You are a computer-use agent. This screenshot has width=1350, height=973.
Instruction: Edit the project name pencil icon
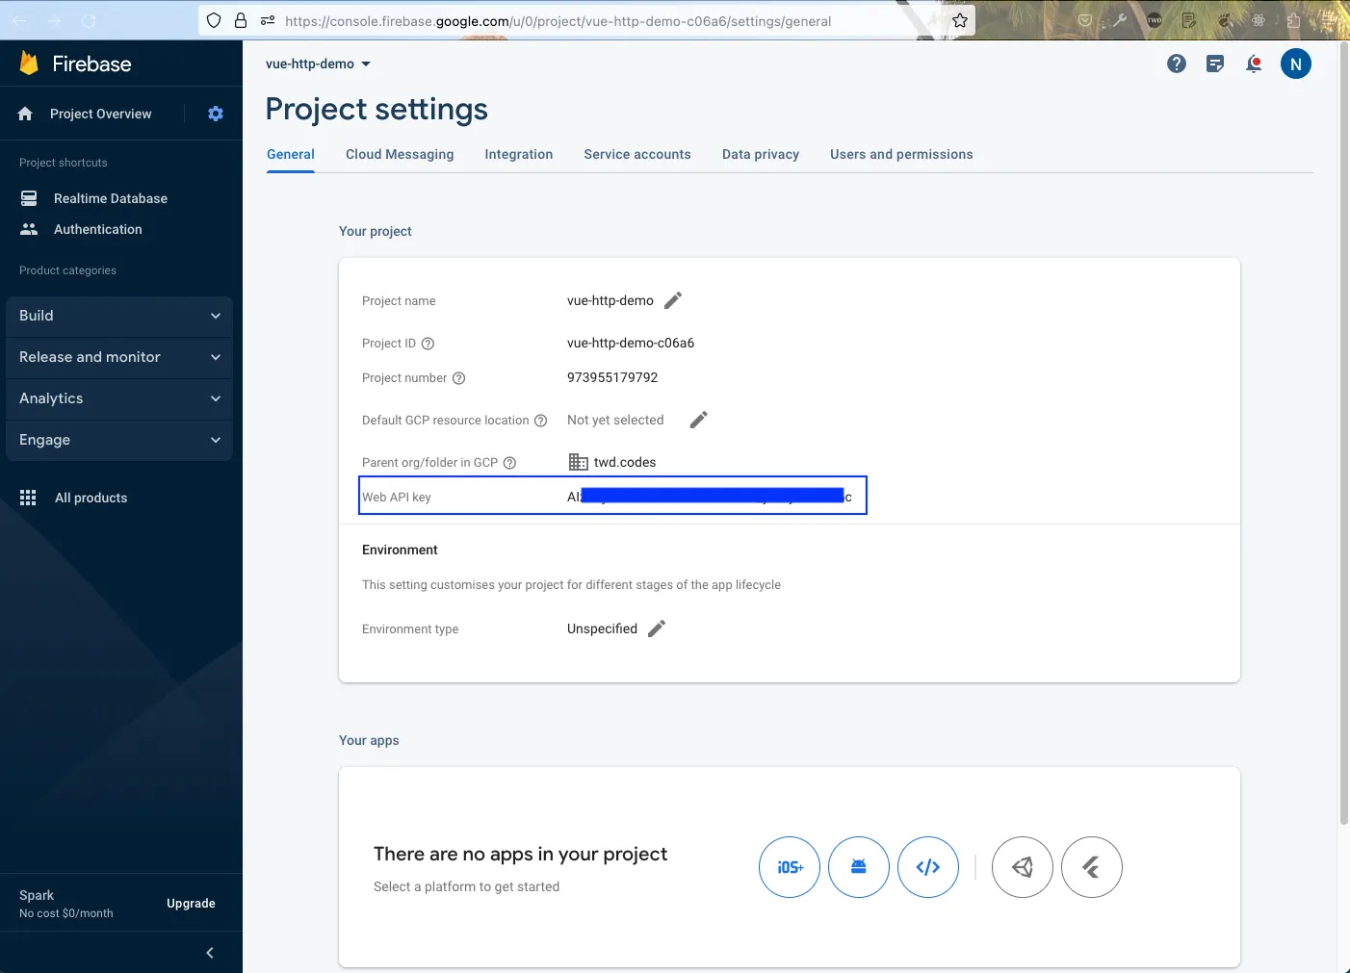673,300
